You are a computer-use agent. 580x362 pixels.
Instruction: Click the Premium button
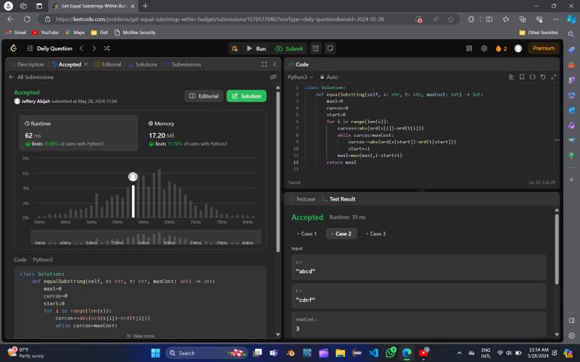click(x=543, y=48)
